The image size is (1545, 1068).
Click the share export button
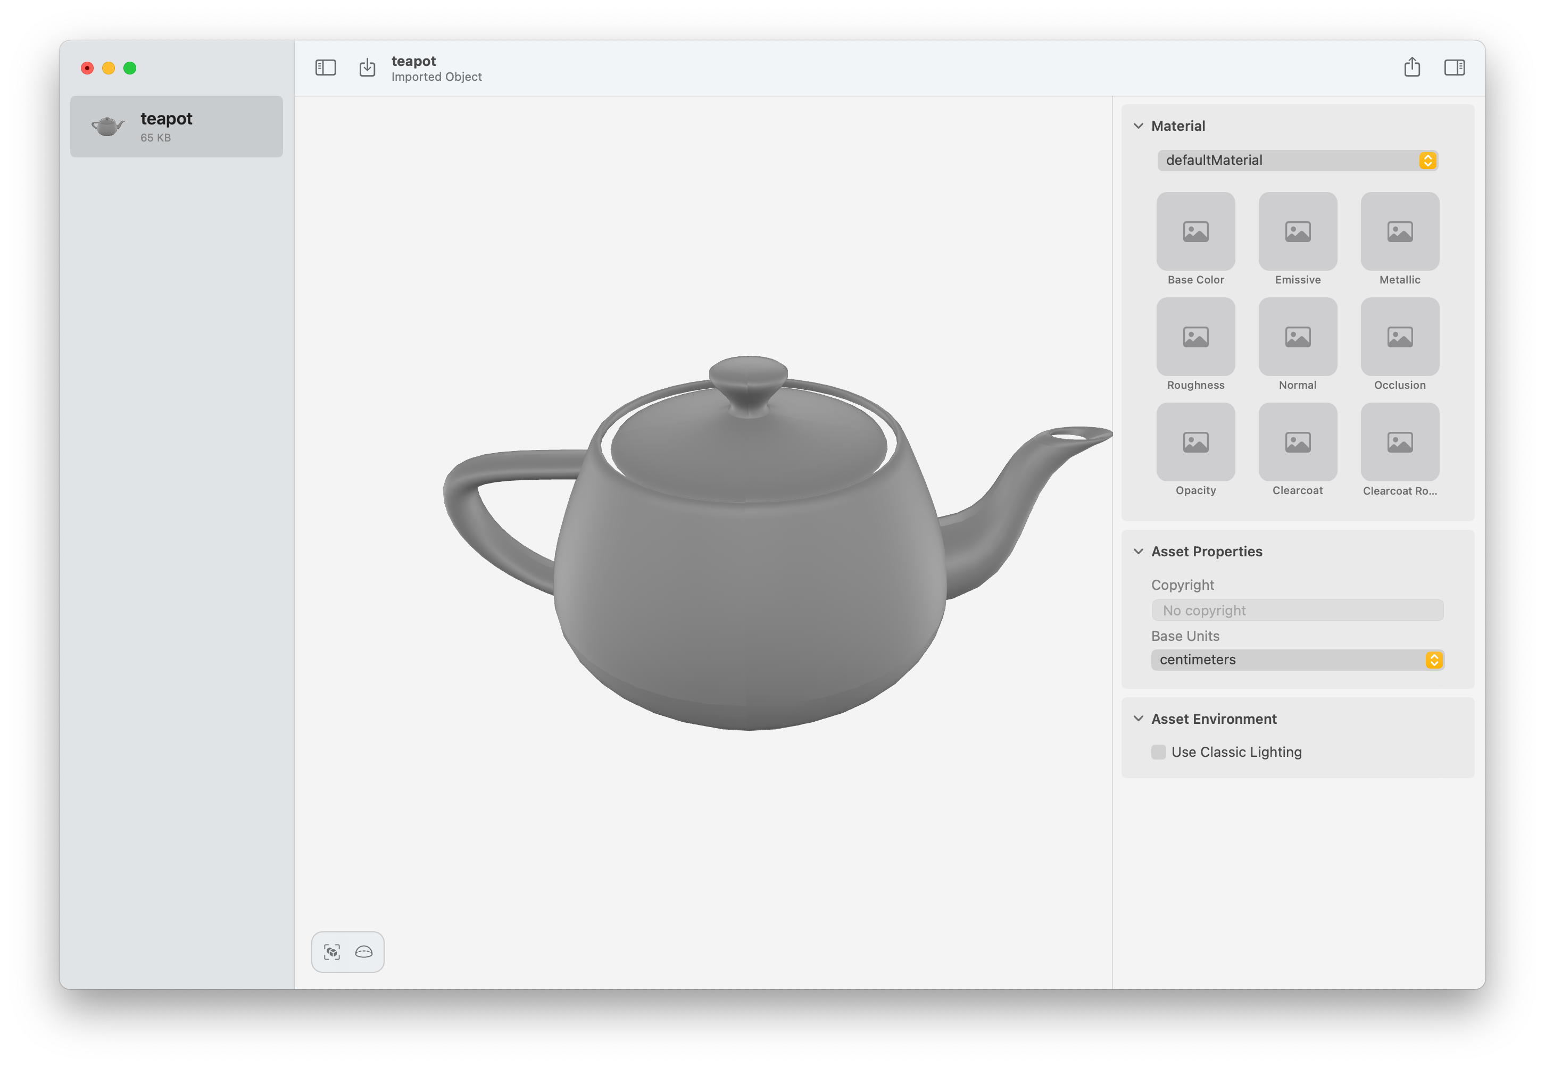[1410, 67]
